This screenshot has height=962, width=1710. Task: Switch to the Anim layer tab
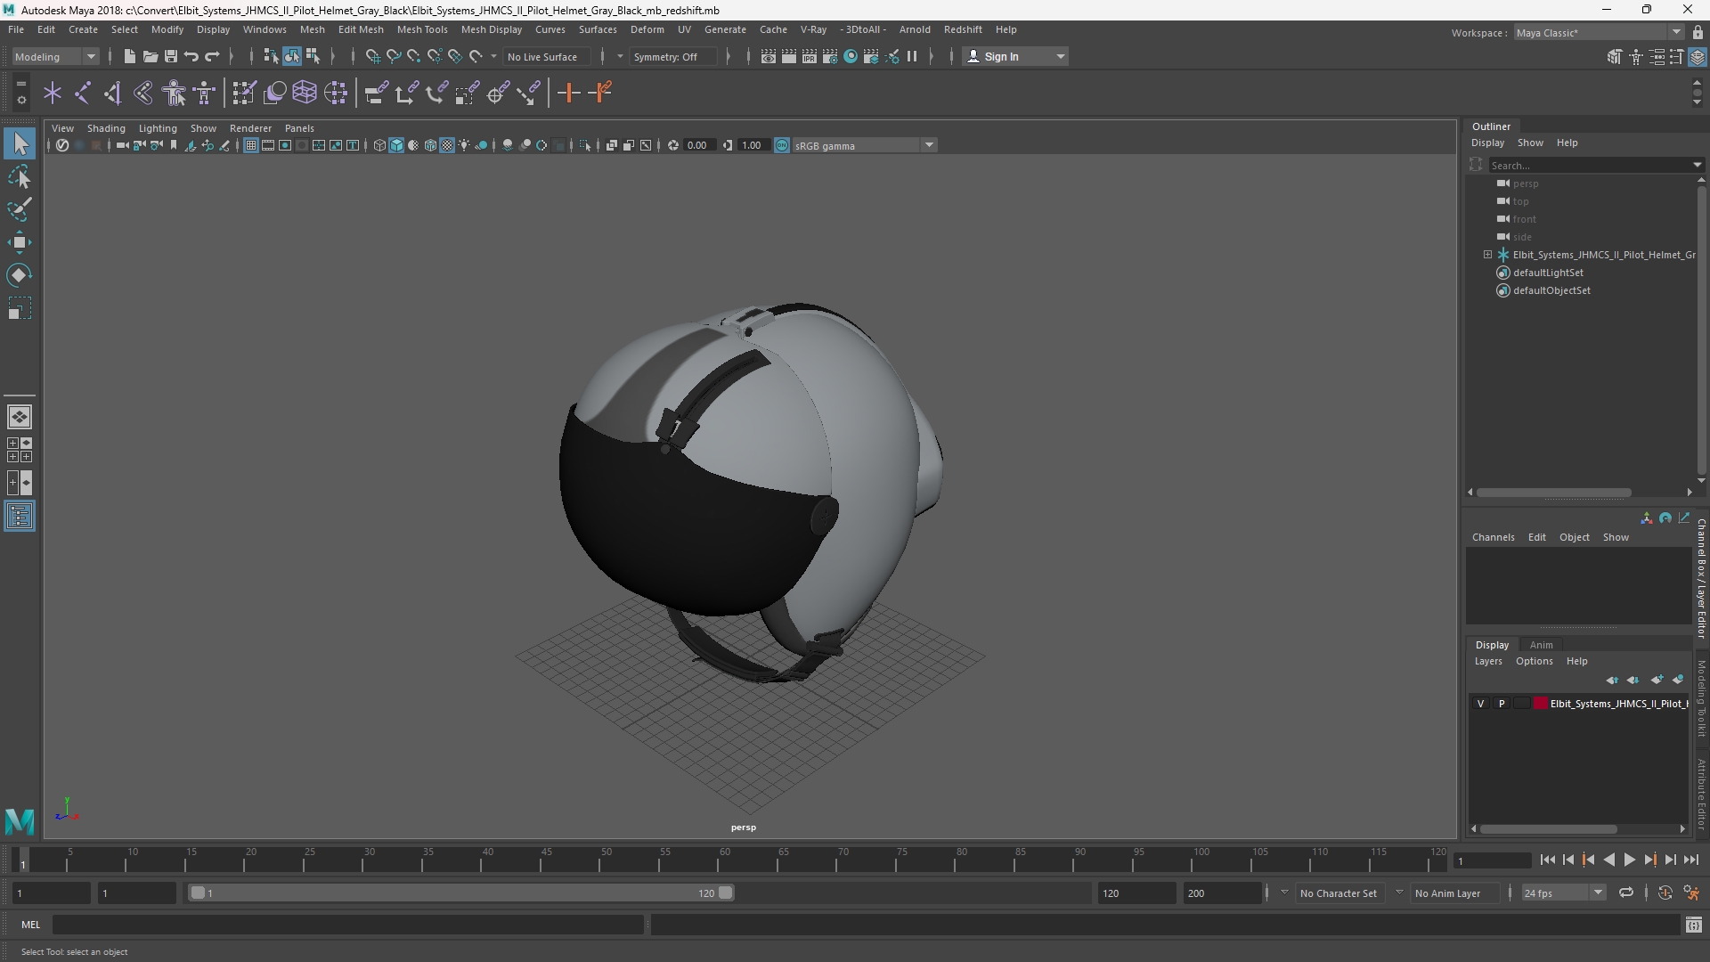tap(1541, 645)
